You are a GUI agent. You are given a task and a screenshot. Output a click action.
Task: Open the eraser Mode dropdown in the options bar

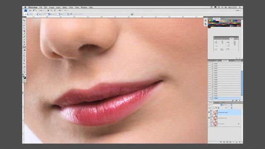[46, 14]
